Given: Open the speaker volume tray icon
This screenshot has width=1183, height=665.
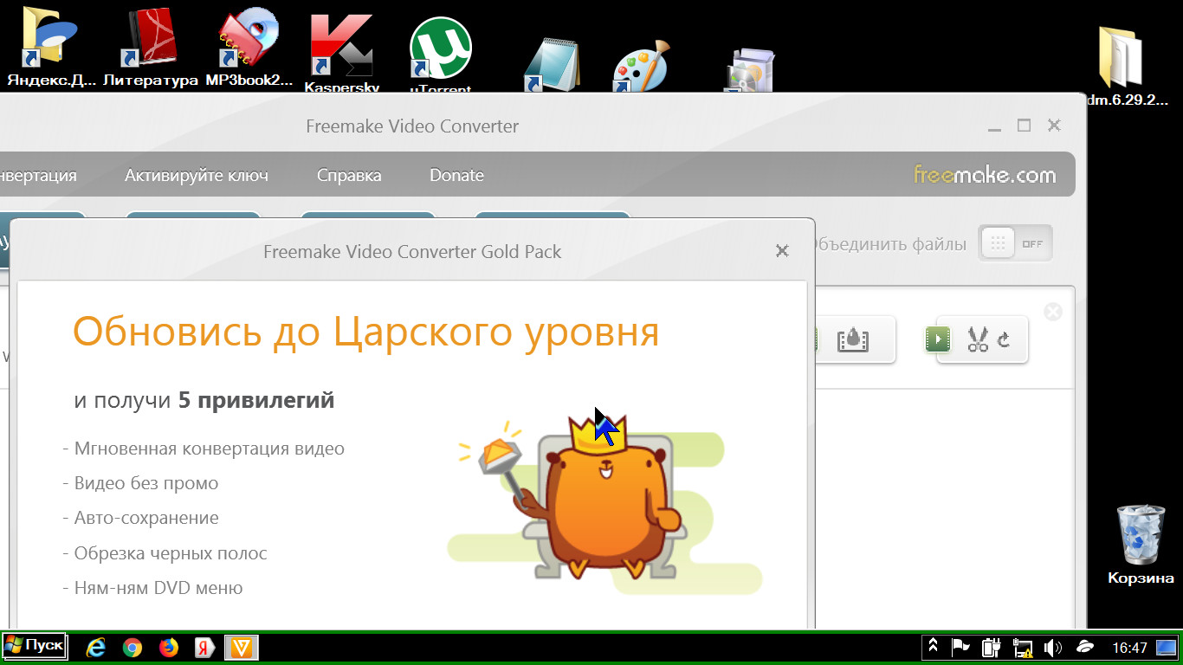Looking at the screenshot, I should [x=1052, y=647].
